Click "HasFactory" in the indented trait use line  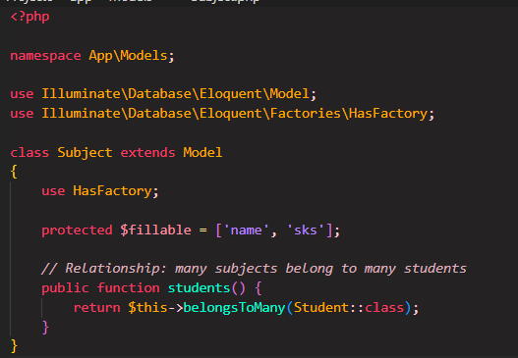coord(112,191)
